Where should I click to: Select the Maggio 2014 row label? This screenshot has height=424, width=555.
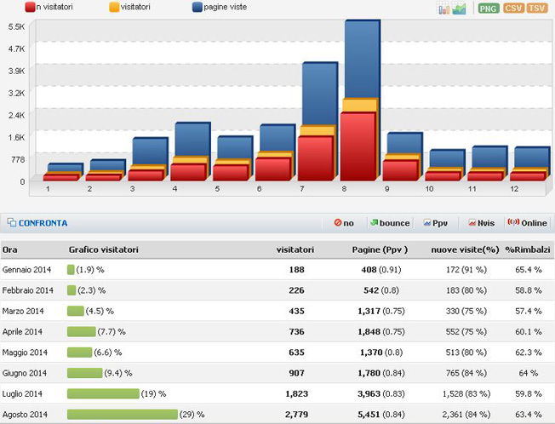click(x=25, y=352)
